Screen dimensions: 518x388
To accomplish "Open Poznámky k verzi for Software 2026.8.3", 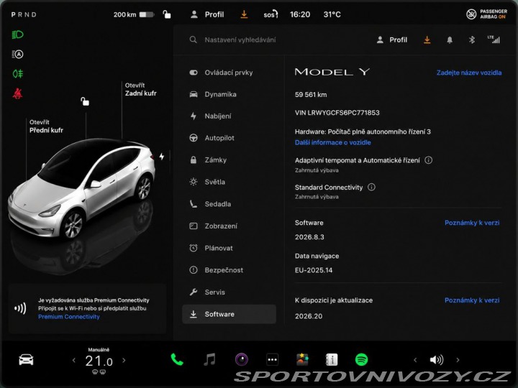I will [472, 223].
